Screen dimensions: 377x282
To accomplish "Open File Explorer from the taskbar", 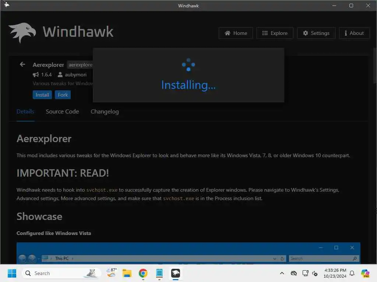I will point(127,273).
